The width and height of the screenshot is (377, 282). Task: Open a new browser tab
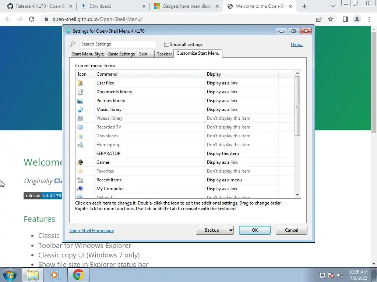pos(304,6)
